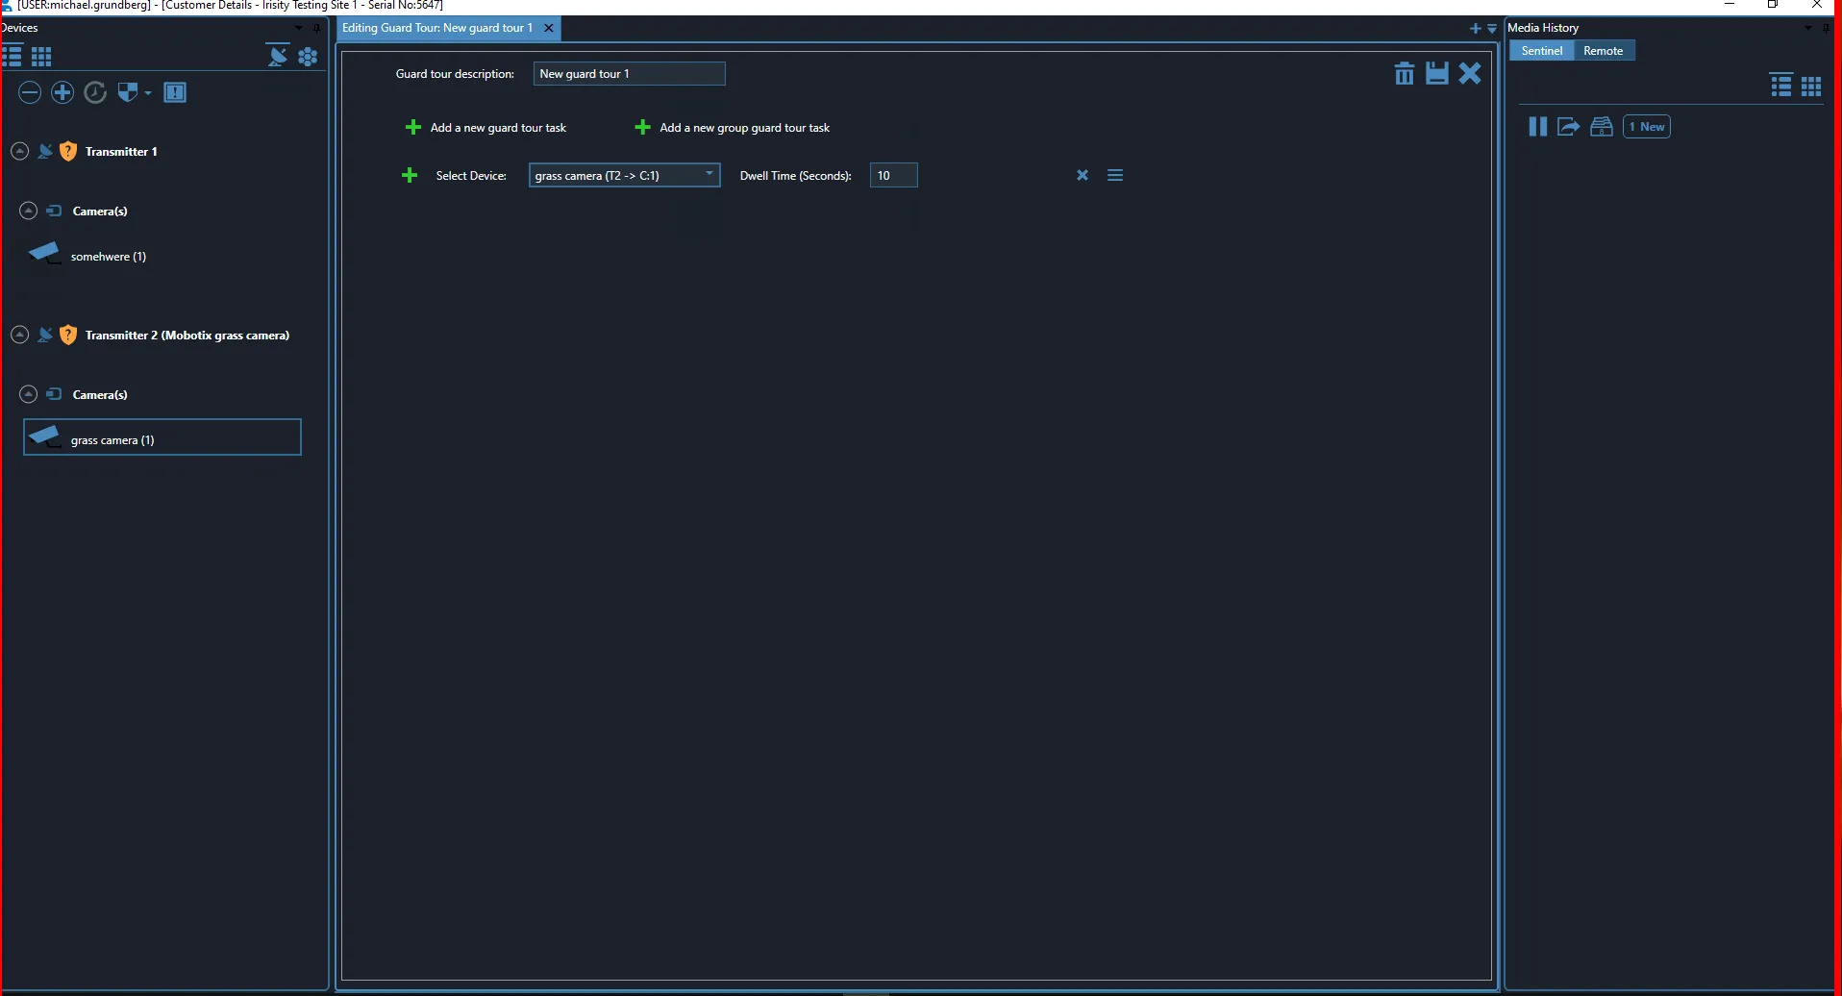The width and height of the screenshot is (1842, 996).
Task: Add a new guard tour task
Action: [x=486, y=127]
